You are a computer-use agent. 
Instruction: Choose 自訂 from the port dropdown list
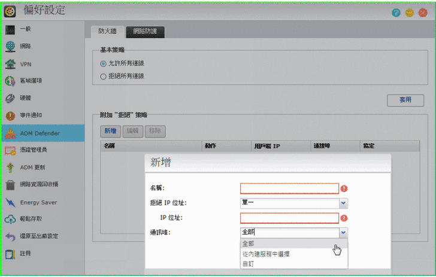tap(294, 264)
